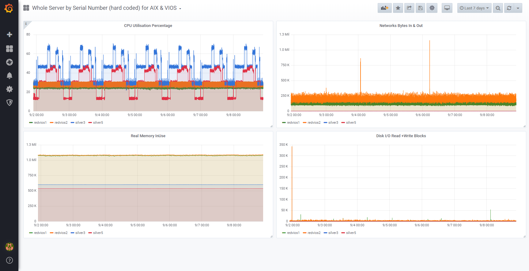The image size is (529, 271).
Task: Star this dashboard as favorite
Action: 398,8
